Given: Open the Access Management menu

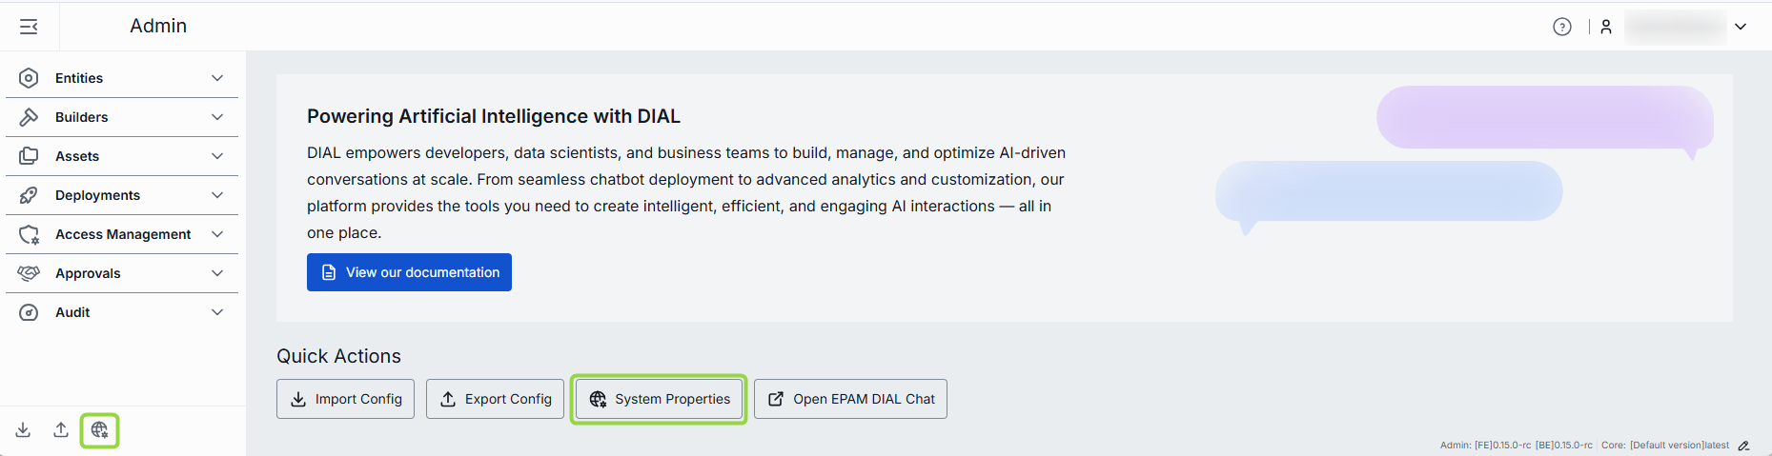Looking at the screenshot, I should (123, 234).
